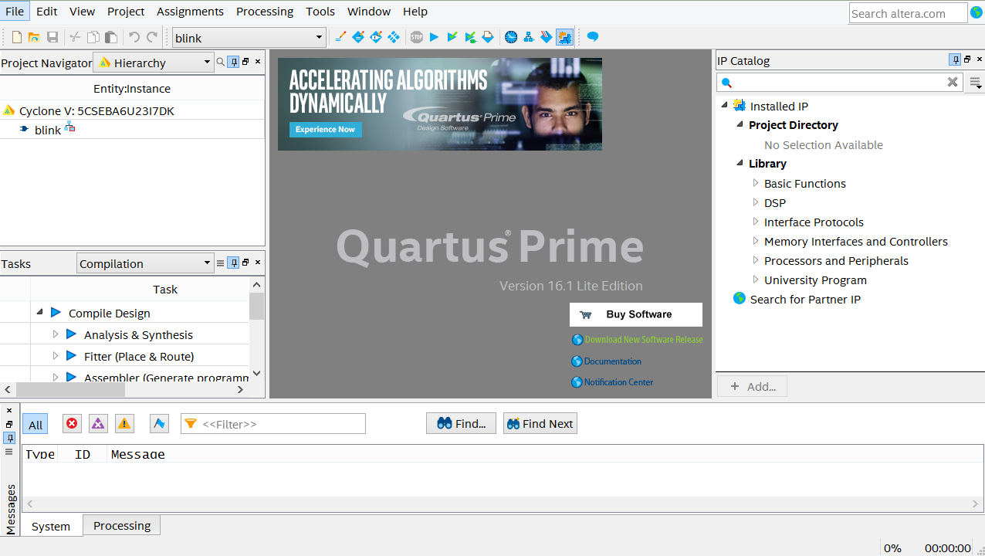Open the Tasks panel customize menu icon
The height and width of the screenshot is (556, 985).
(221, 263)
